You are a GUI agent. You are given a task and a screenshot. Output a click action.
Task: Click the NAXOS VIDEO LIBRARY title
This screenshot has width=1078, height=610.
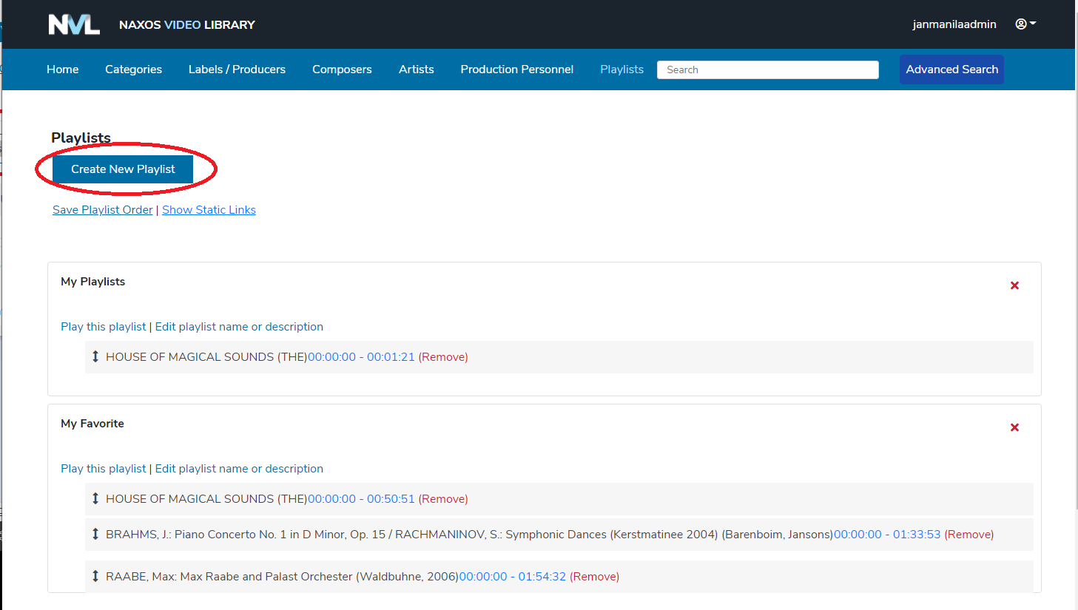[187, 25]
